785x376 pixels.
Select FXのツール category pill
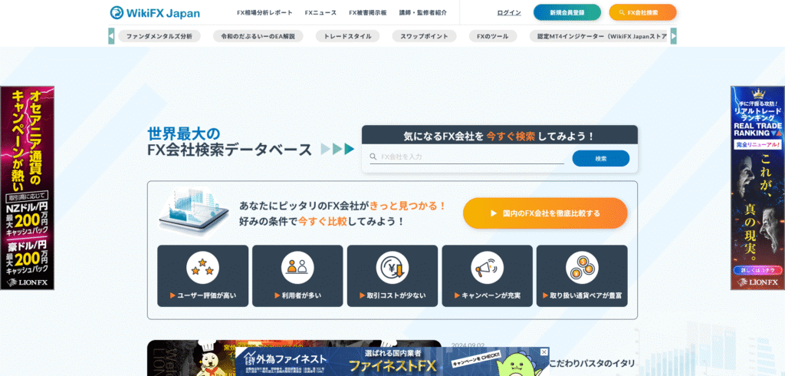pyautogui.click(x=493, y=36)
